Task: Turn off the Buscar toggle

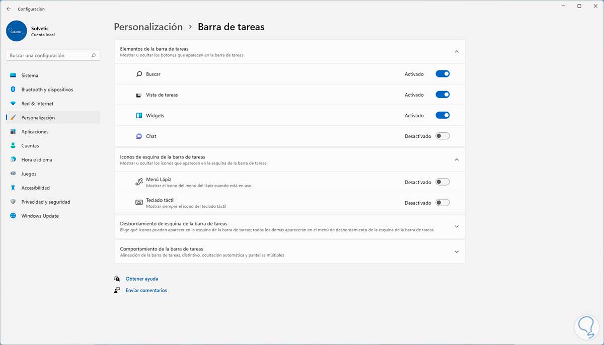Action: coord(442,74)
